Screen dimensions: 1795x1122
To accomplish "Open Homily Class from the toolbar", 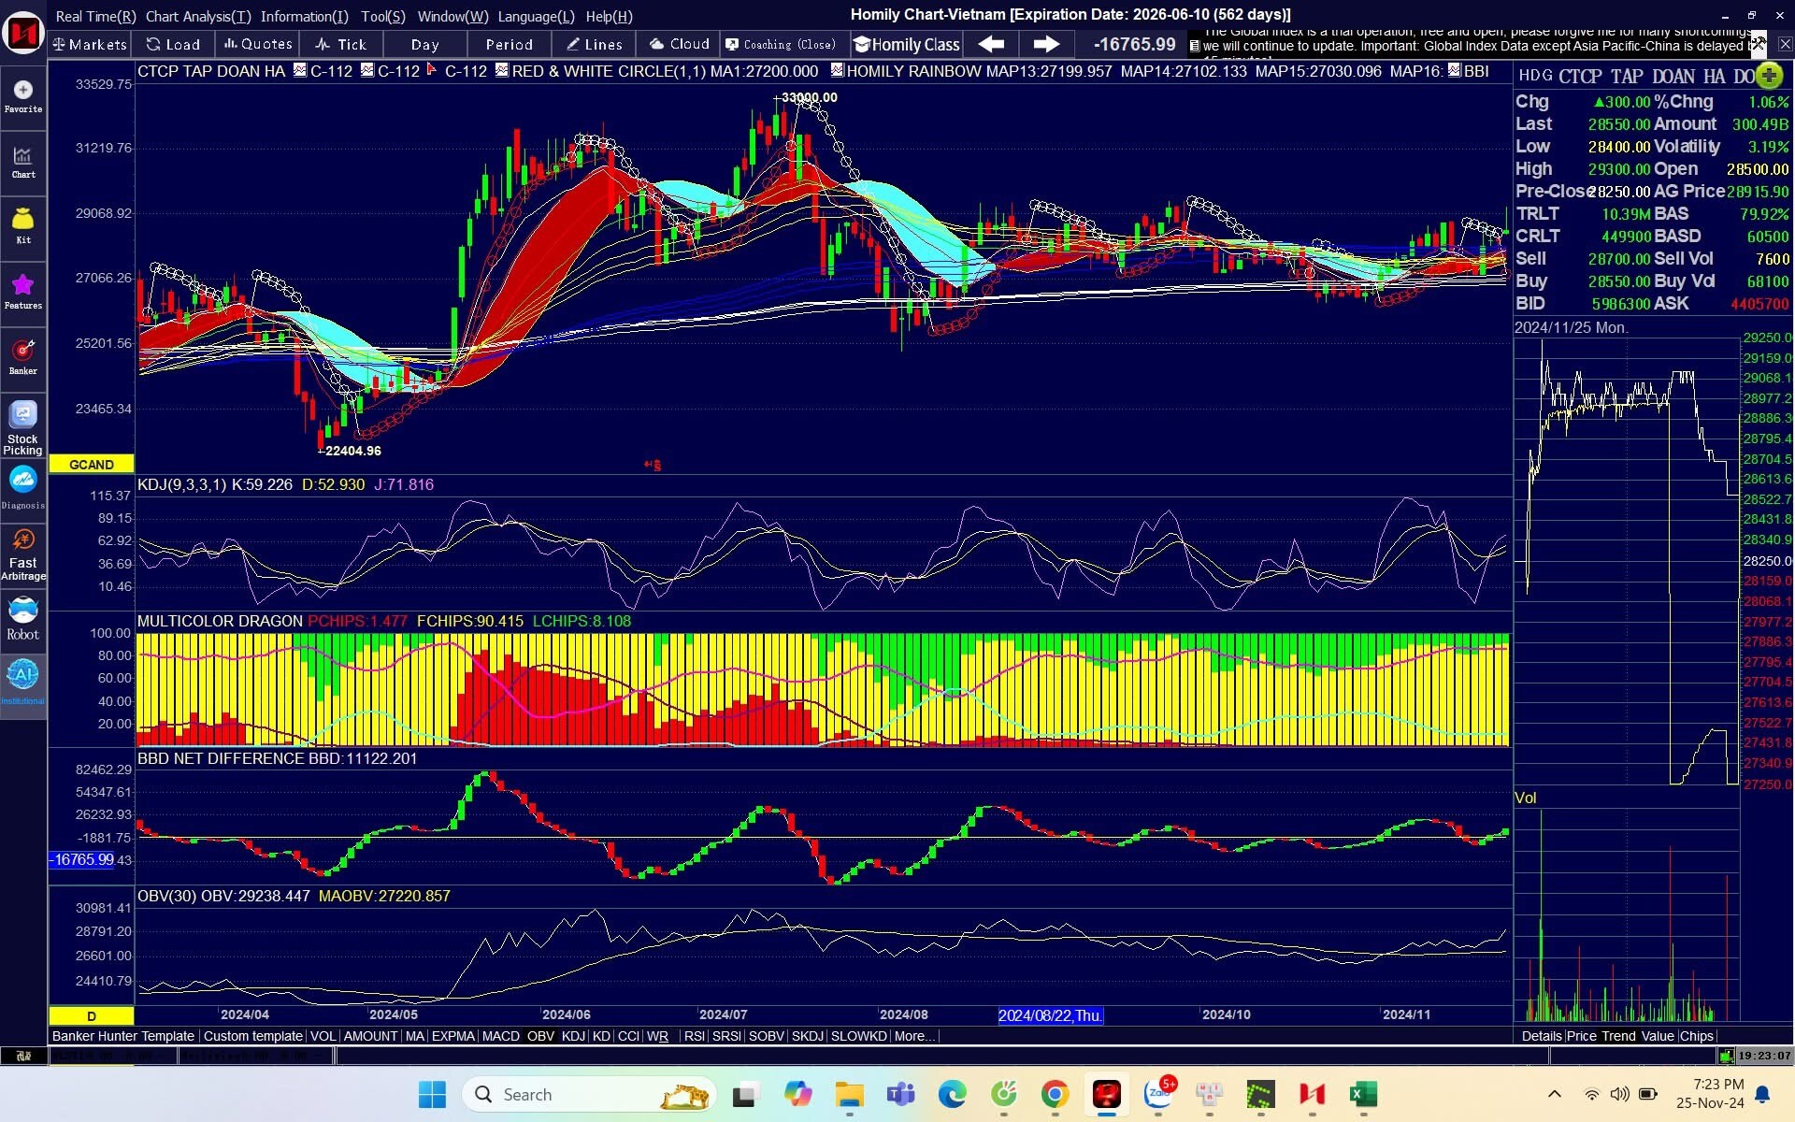I will pos(907,44).
